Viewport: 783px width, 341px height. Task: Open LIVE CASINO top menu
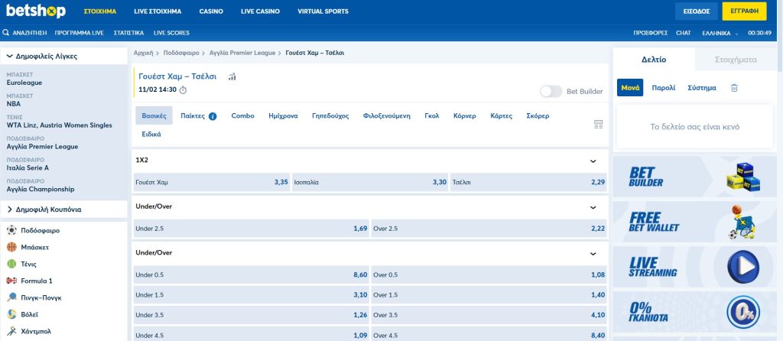(260, 11)
